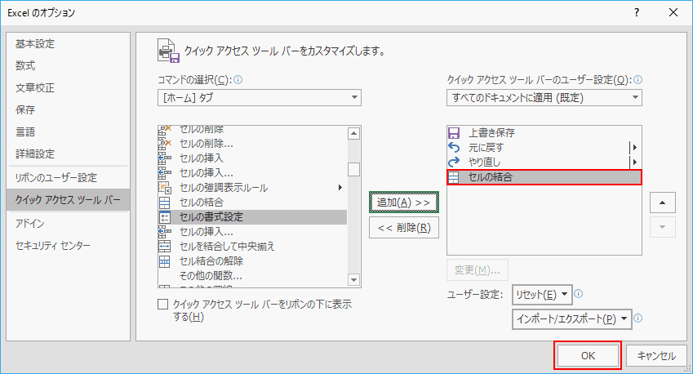The width and height of the screenshot is (693, 374).
Task: Click info icon beside コマンドの選択 label
Action: [238, 79]
